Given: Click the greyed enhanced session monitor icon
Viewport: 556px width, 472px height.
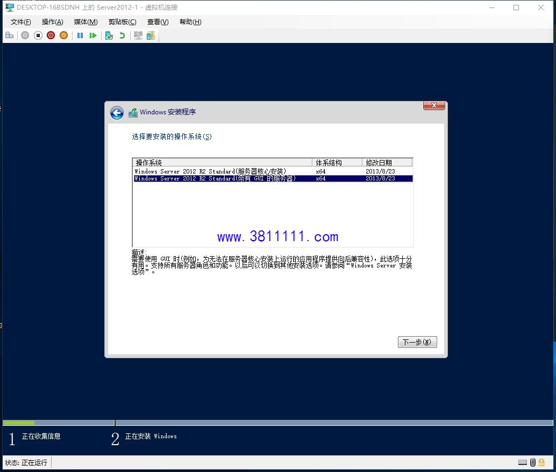Looking at the screenshot, I should tap(138, 35).
